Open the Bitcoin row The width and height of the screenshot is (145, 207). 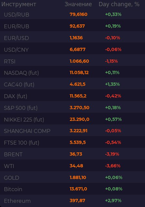73,189
